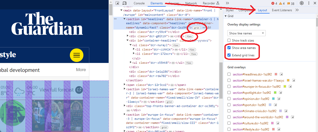Expand the israel-hamas-war section node
Screen dimensions: 318x132
tap(125, 89)
